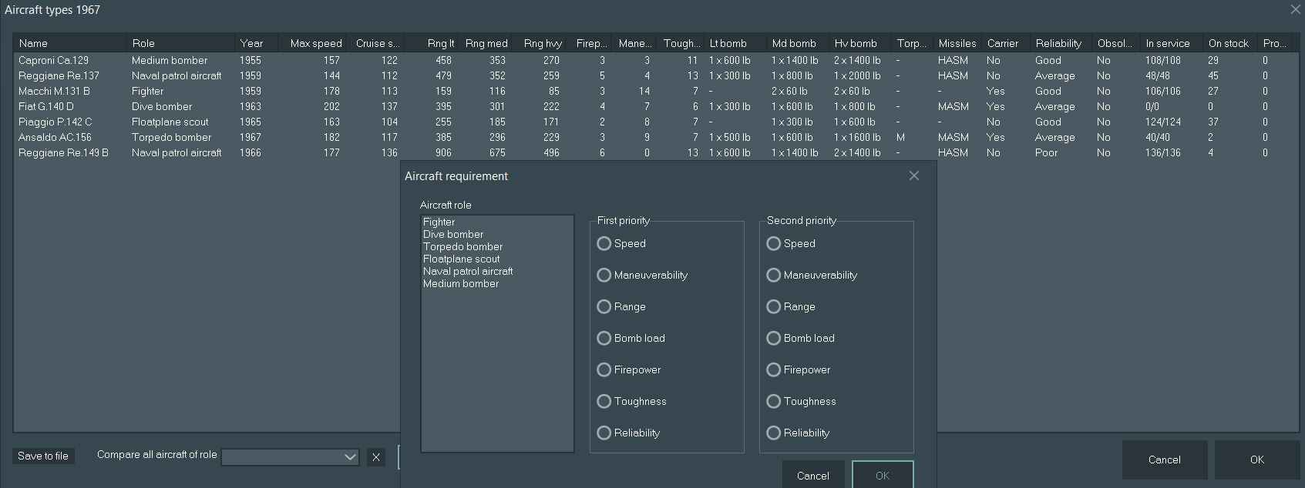Sort table by Rng med column header
Image resolution: width=1305 pixels, height=488 pixels.
(x=486, y=43)
